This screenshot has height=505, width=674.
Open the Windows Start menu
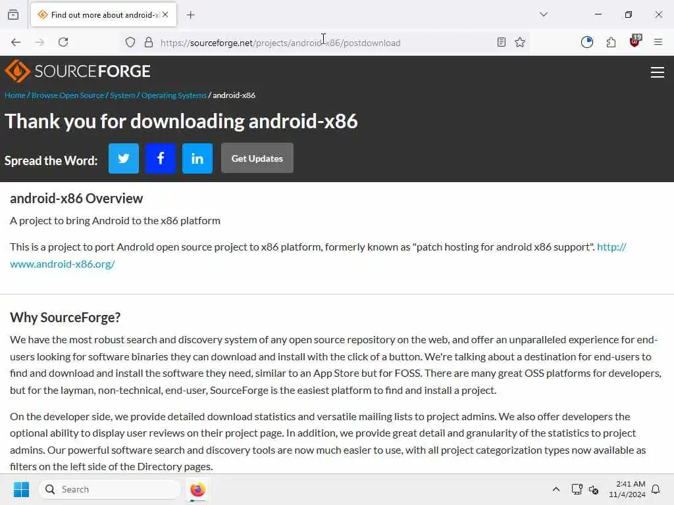point(21,489)
